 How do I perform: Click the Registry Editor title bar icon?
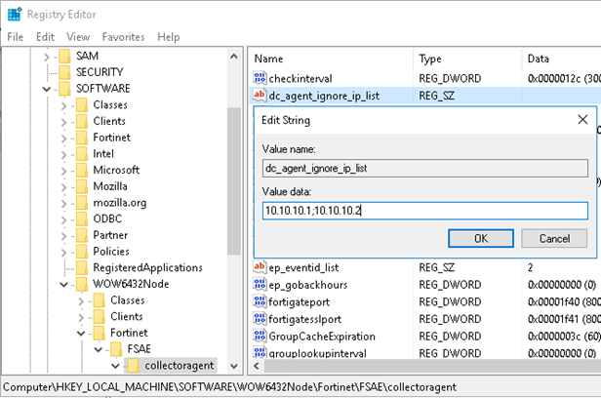click(14, 14)
